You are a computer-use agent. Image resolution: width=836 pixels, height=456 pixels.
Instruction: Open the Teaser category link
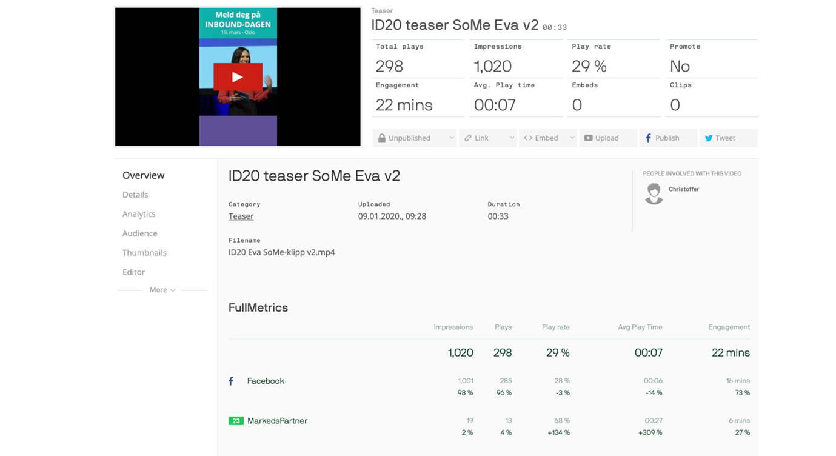[x=241, y=216]
